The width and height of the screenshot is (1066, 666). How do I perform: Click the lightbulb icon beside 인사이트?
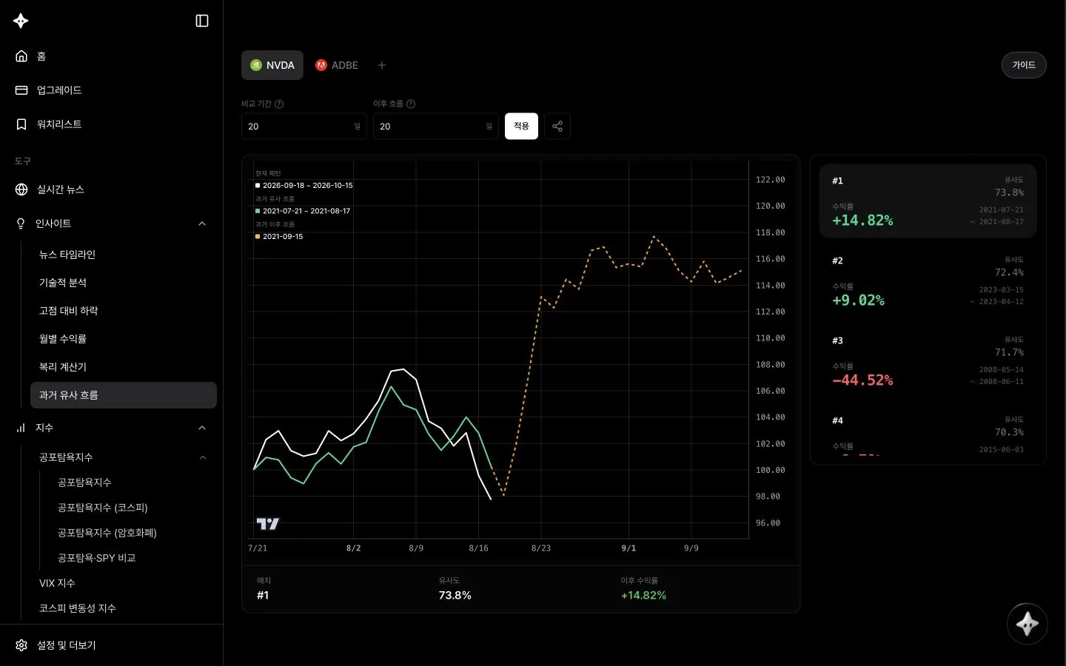pos(21,223)
